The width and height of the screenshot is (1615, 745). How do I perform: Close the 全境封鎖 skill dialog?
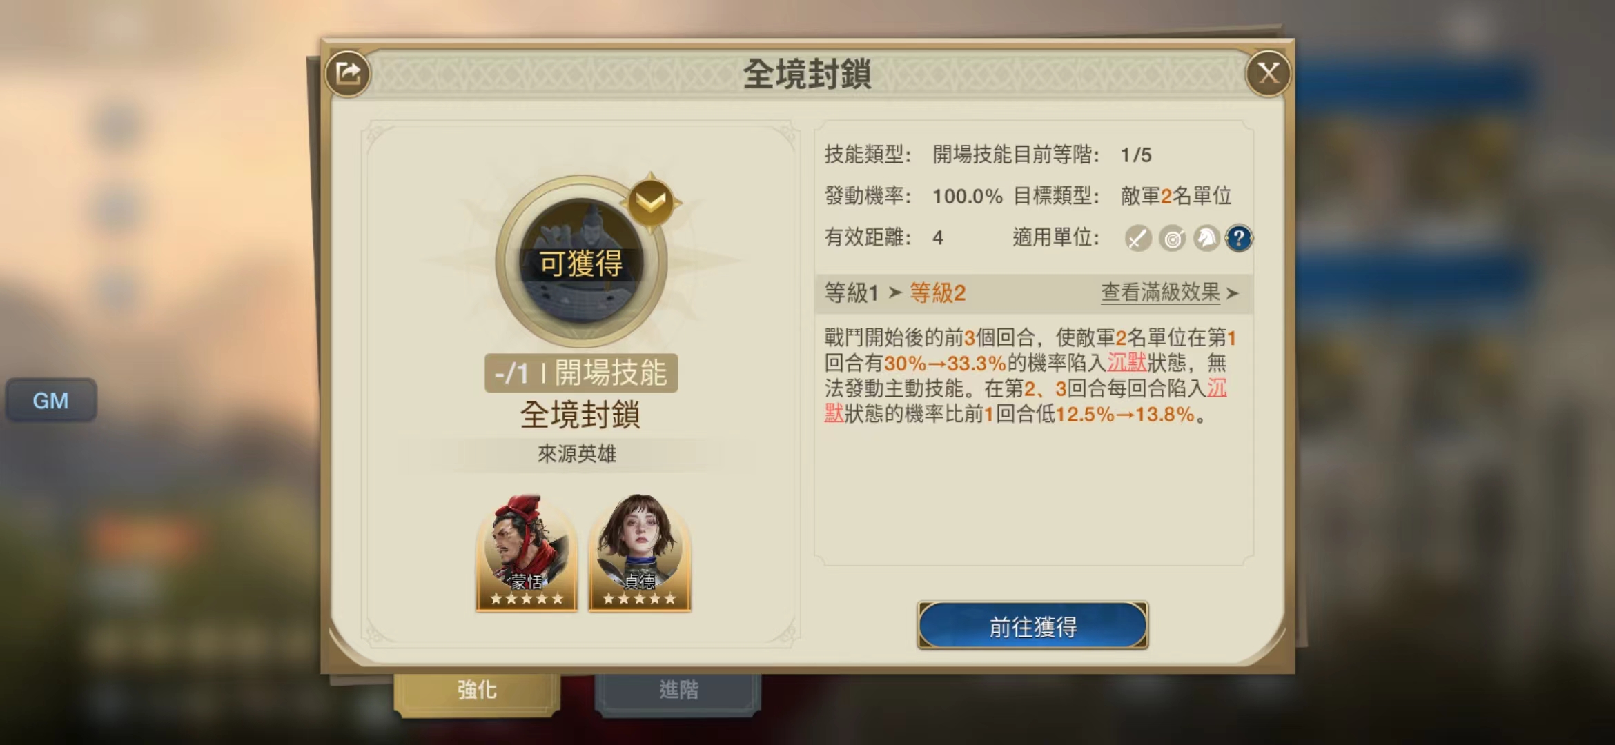click(1268, 73)
